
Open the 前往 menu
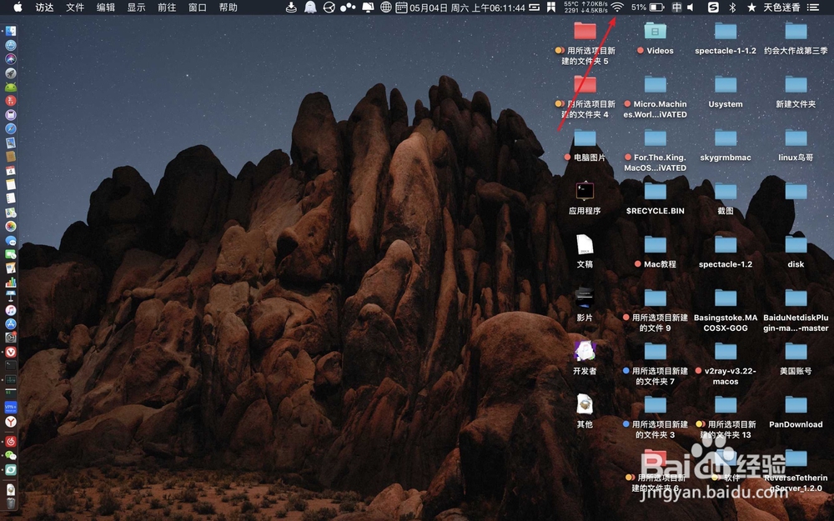[x=167, y=8]
